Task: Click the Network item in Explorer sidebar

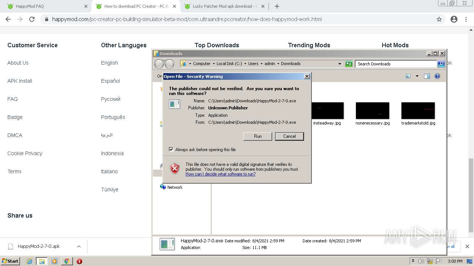Action: tap(171, 187)
